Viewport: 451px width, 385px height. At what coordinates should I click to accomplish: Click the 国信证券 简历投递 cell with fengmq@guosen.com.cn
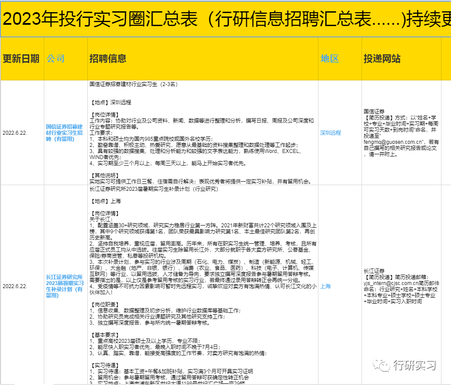point(401,133)
